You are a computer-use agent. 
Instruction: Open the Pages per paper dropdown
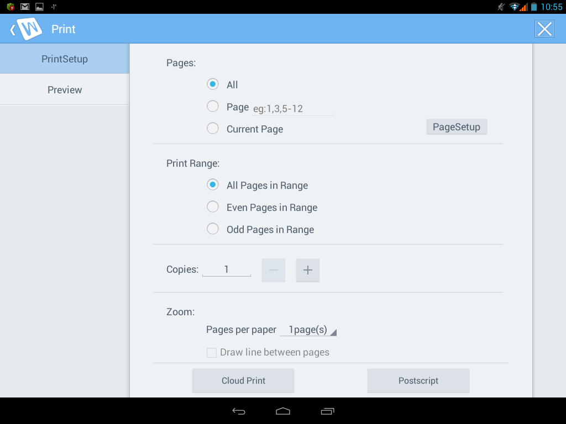click(308, 330)
